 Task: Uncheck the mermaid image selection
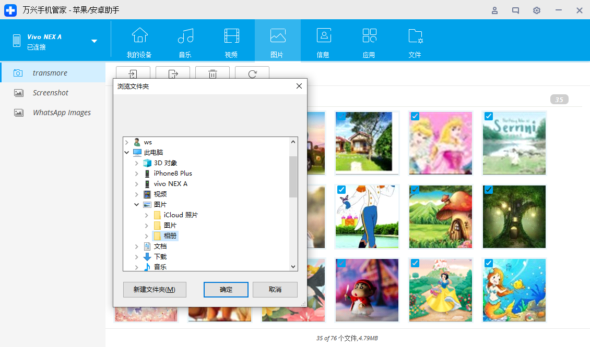click(489, 264)
